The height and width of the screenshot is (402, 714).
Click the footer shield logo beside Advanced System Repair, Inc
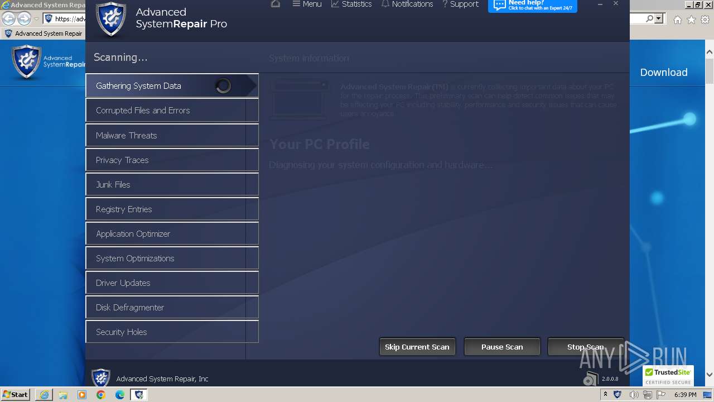100,378
